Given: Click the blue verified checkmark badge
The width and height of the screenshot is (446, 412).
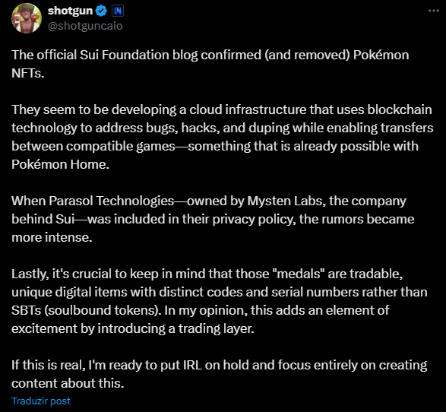Looking at the screenshot, I should (101, 11).
